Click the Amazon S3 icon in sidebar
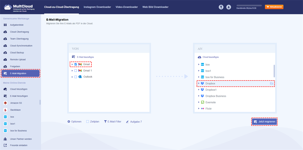The height and width of the screenshot is (150, 303). (x=5, y=103)
